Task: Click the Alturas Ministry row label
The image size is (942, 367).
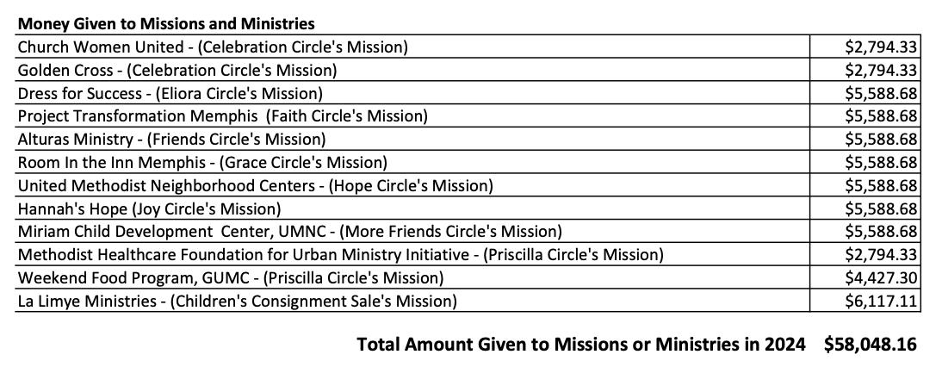Action: (171, 139)
